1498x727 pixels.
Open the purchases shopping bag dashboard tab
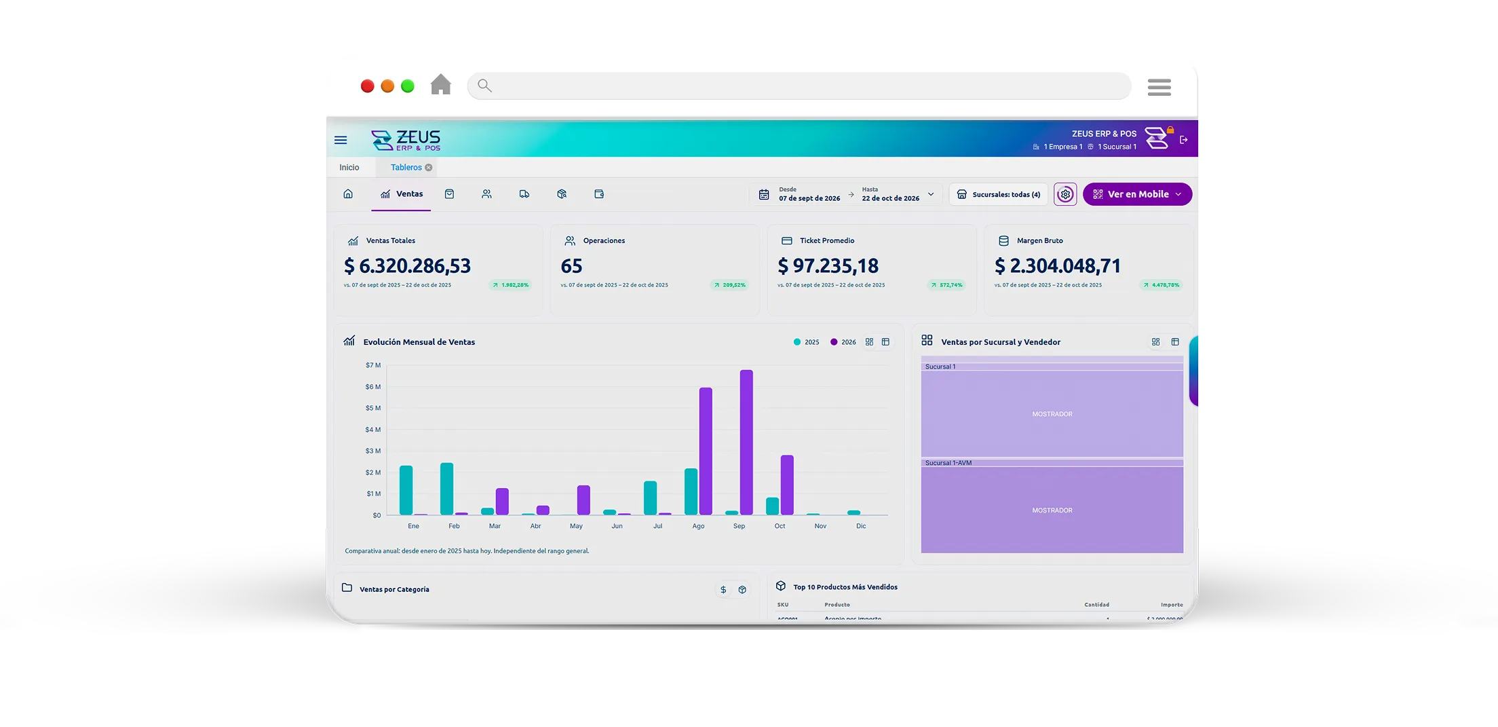click(449, 194)
